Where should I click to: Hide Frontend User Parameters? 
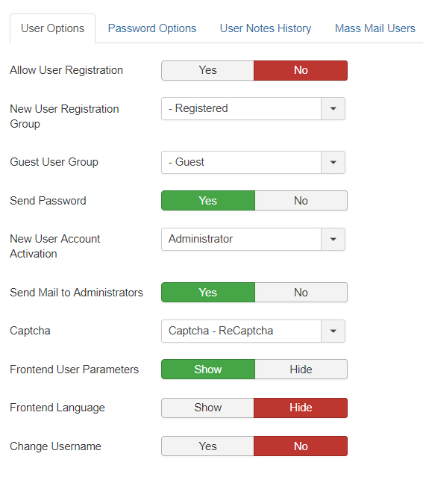pyautogui.click(x=301, y=370)
